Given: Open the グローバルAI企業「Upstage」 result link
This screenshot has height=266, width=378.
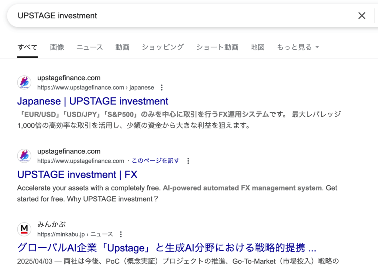Looking at the screenshot, I should 166,248.
